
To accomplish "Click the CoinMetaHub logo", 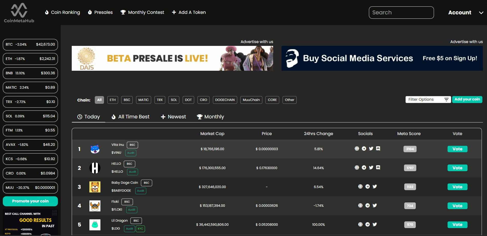I will (19, 13).
